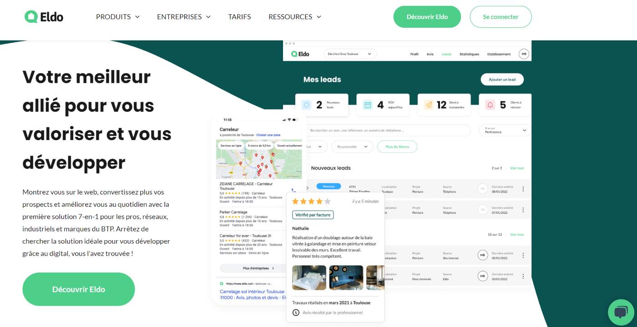Click the Parker Carrelage listing
The height and width of the screenshot is (327, 637).
click(x=251, y=218)
